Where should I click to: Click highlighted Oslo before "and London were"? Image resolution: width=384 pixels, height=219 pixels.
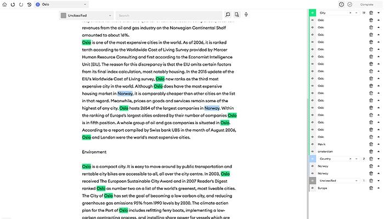click(x=87, y=137)
